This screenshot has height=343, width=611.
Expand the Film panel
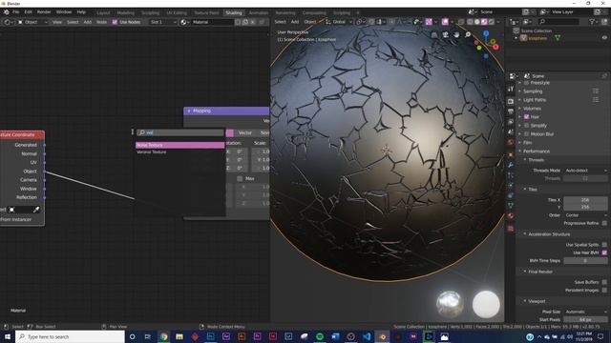[528, 143]
